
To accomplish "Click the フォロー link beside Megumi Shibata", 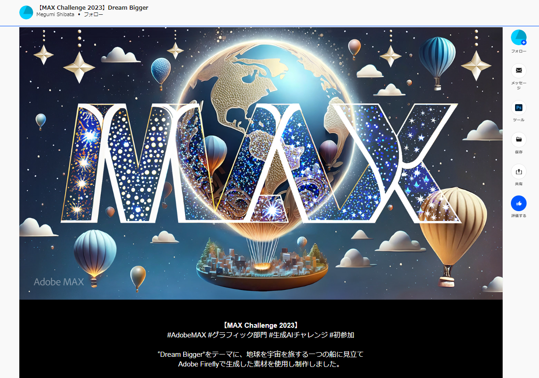I will pyautogui.click(x=93, y=15).
